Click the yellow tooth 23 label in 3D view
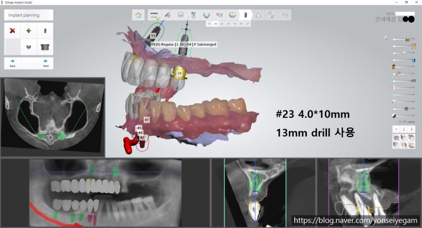The height and width of the screenshot is (228, 422). (x=179, y=72)
